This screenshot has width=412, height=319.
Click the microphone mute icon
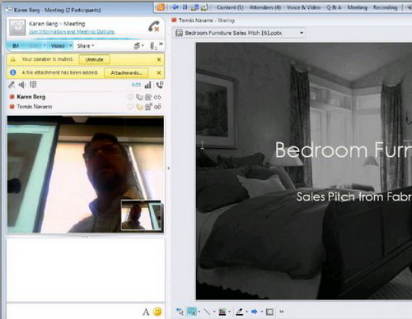point(12,85)
